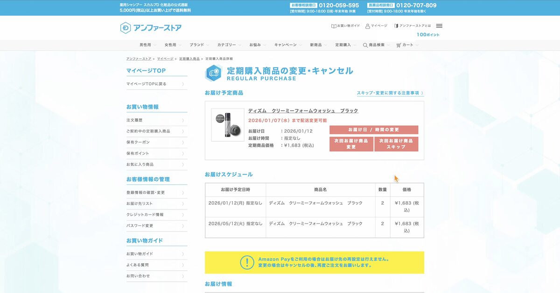The height and width of the screenshot is (293, 560).
Task: Open the 女性用 menu
Action: tap(171, 45)
